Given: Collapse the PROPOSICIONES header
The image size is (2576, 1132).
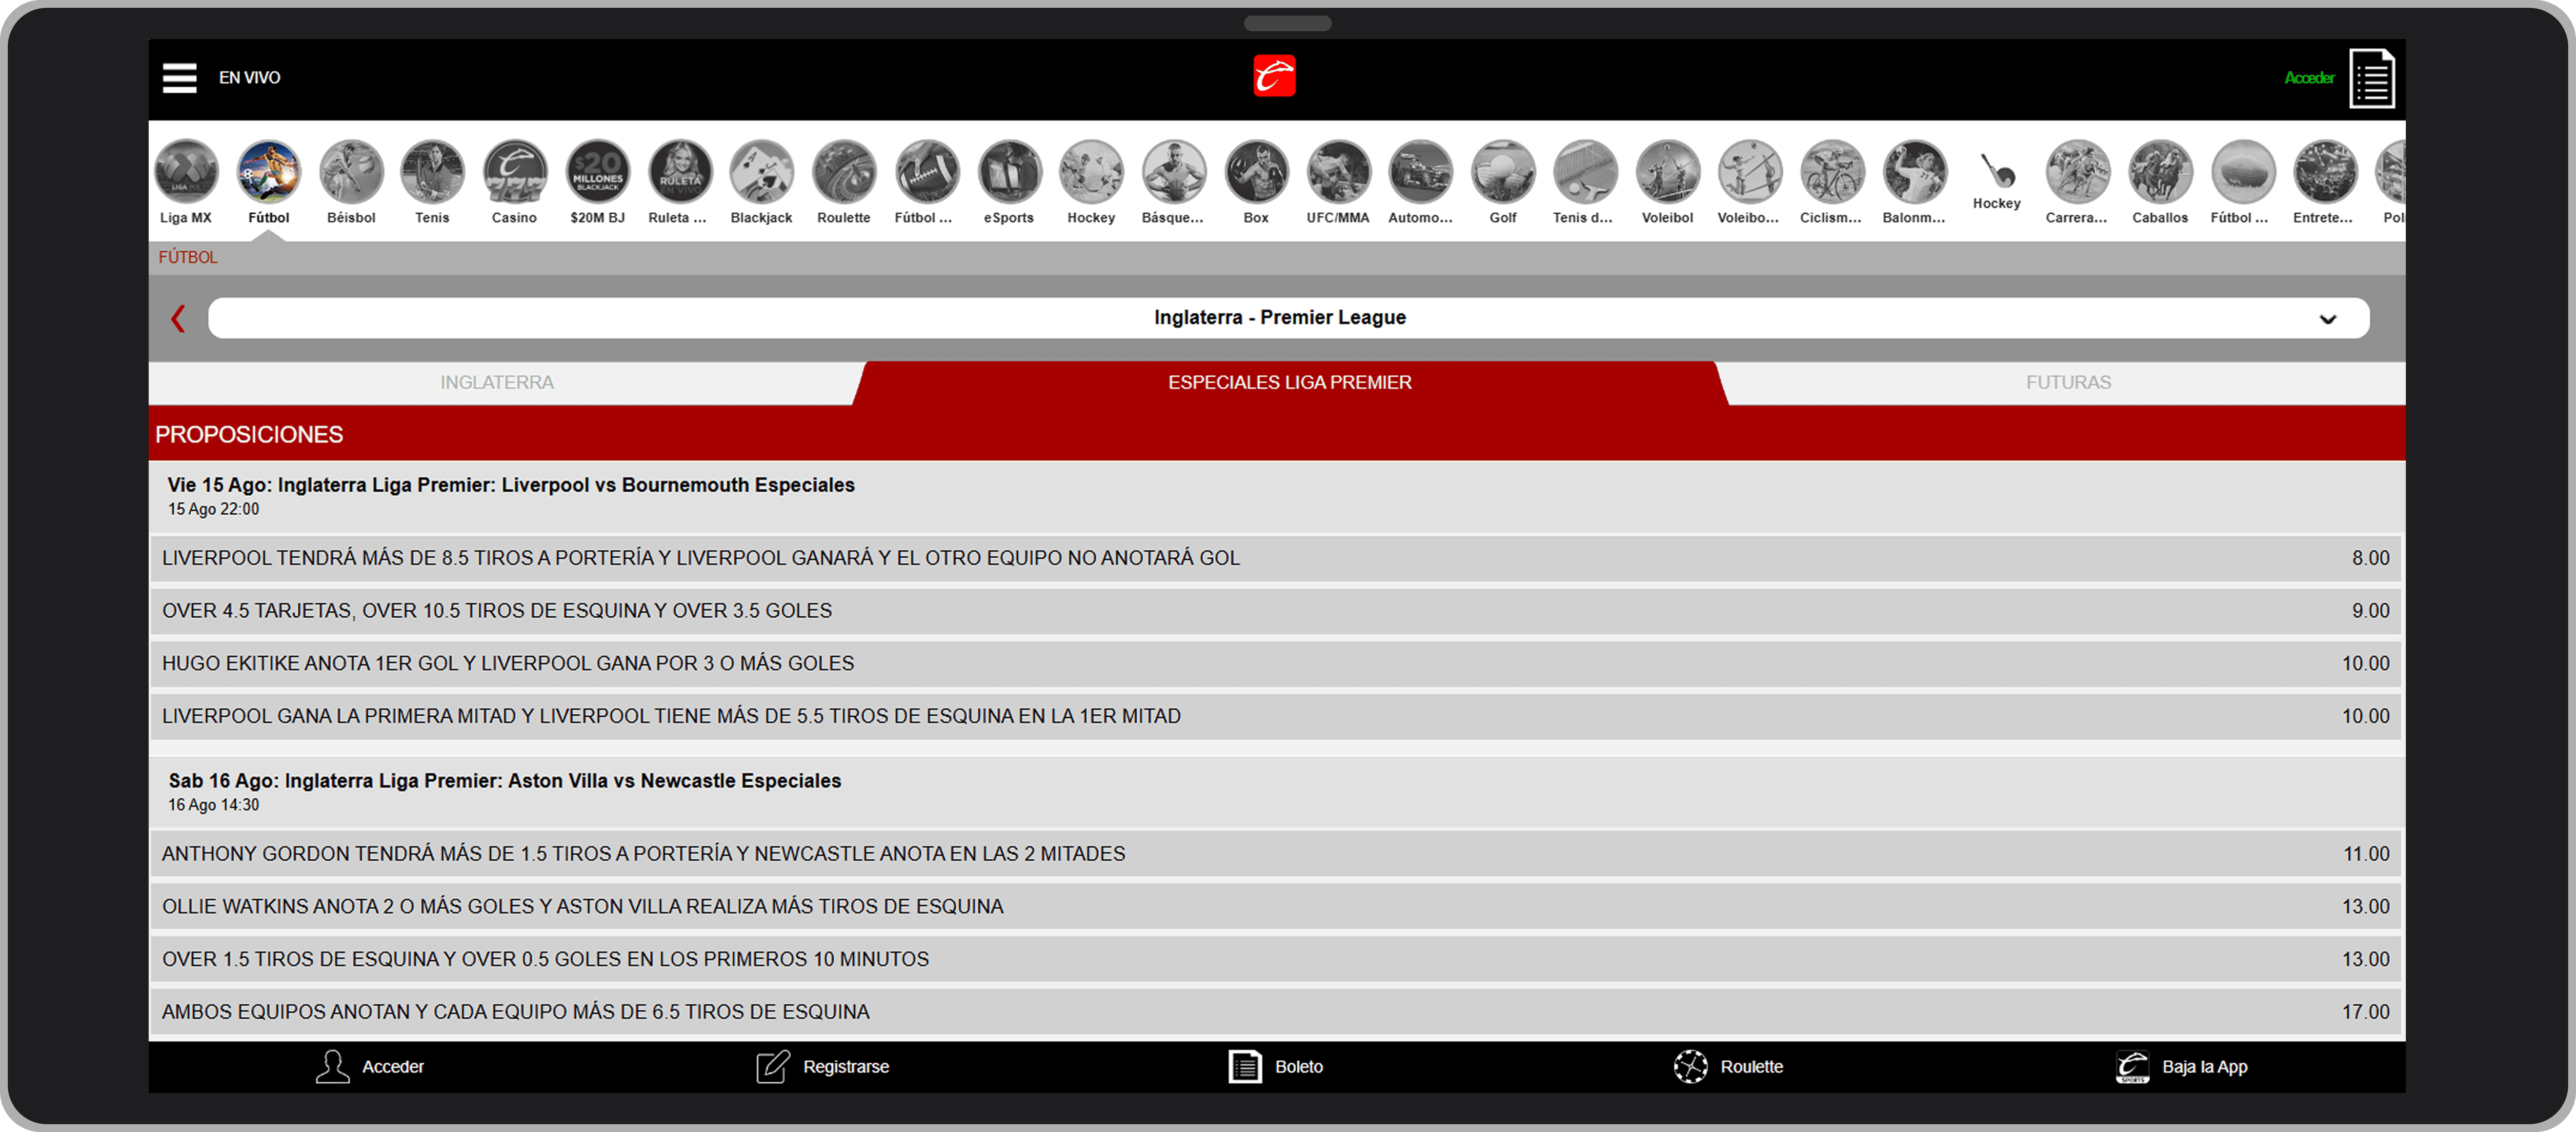Looking at the screenshot, I should click(1277, 434).
